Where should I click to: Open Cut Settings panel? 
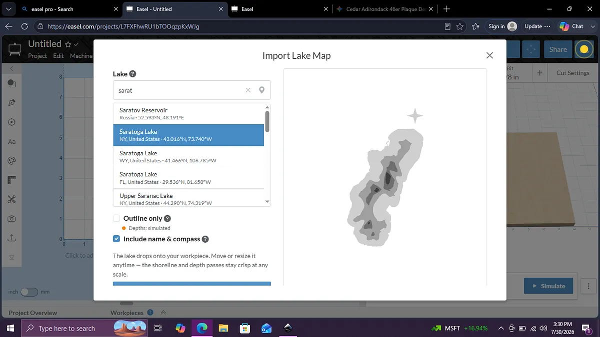[x=573, y=73]
